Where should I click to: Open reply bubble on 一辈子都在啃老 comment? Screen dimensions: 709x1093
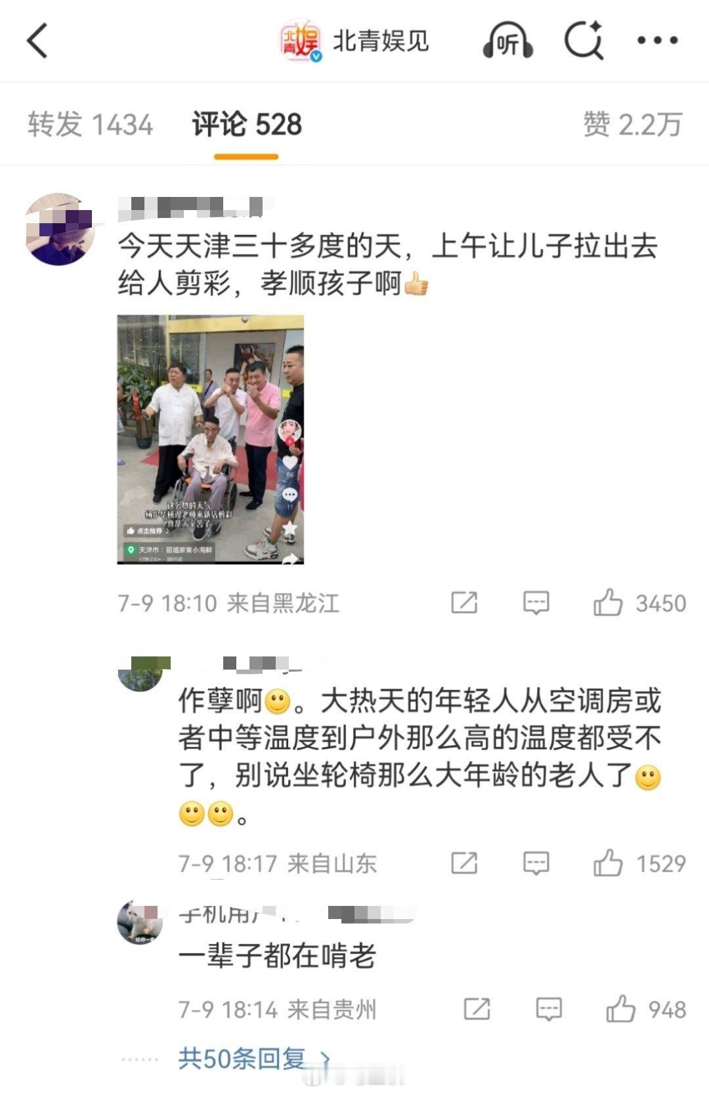coord(549,1008)
